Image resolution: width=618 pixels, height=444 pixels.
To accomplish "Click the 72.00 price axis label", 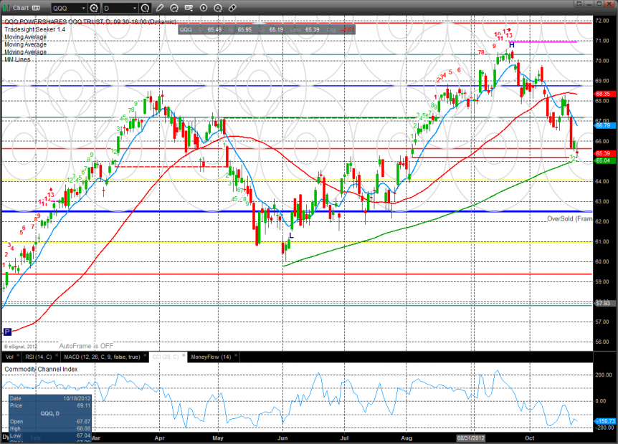I will coord(602,21).
